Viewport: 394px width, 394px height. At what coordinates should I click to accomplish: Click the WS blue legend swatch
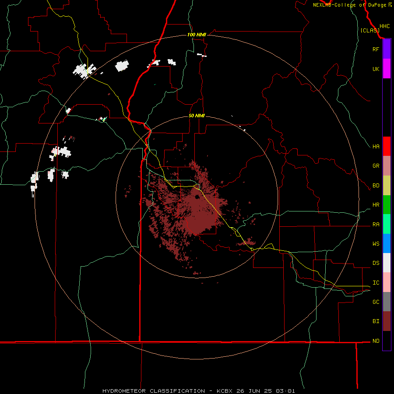pyautogui.click(x=387, y=243)
